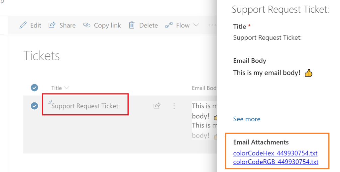Open the toolbar more options ellipsis

(212, 25)
